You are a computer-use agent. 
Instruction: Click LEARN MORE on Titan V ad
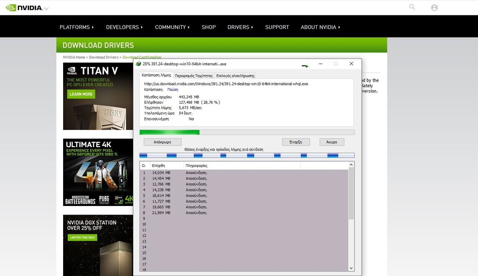[x=81, y=94]
